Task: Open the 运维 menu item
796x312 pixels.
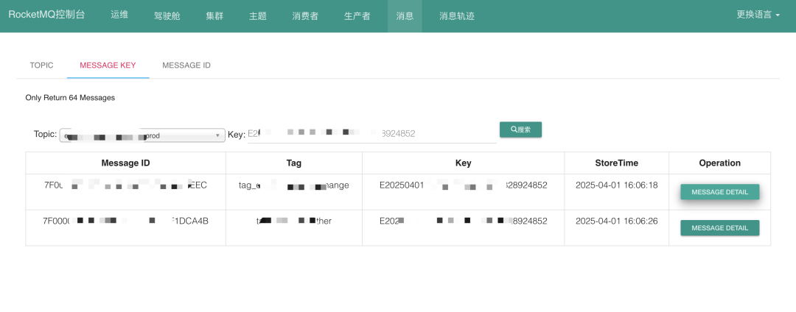Action: point(120,15)
